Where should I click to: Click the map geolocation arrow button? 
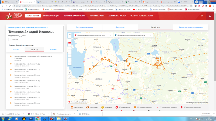coord(70,73)
